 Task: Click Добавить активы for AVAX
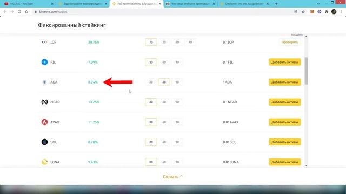pos(285,122)
